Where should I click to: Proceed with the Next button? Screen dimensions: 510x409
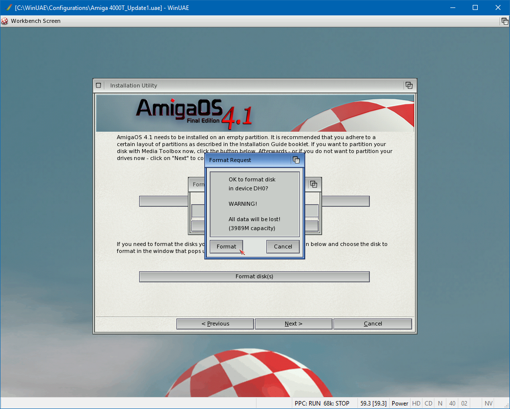(x=293, y=324)
